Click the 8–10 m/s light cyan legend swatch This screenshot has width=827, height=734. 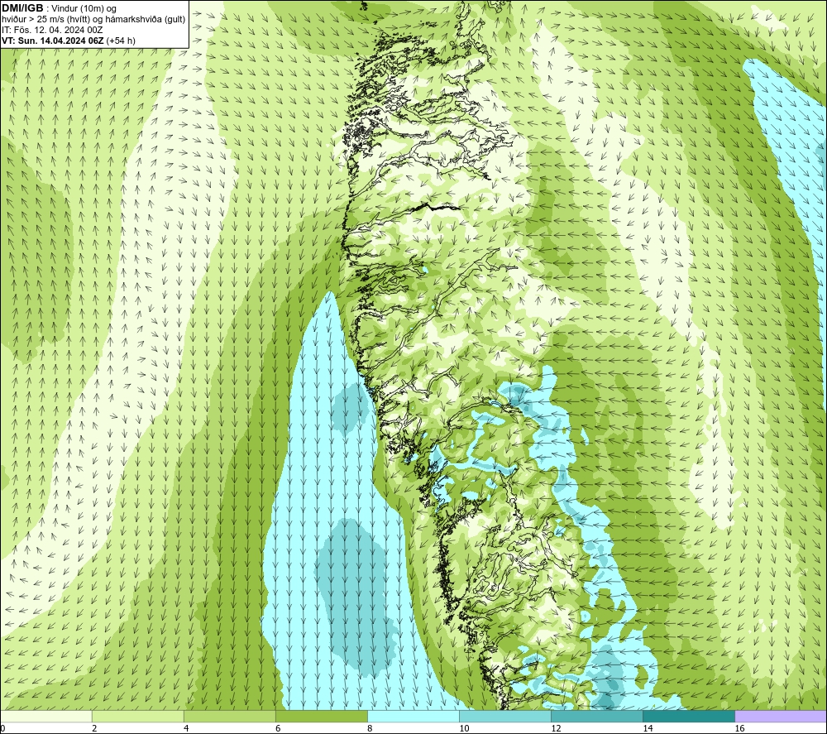click(x=413, y=717)
